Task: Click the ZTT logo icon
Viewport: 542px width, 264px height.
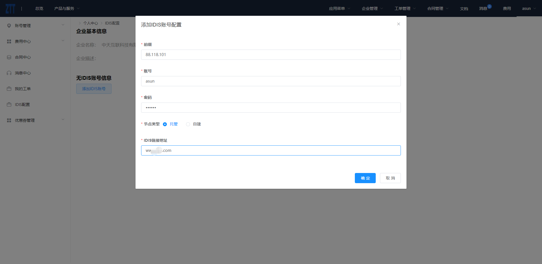Action: pos(10,8)
